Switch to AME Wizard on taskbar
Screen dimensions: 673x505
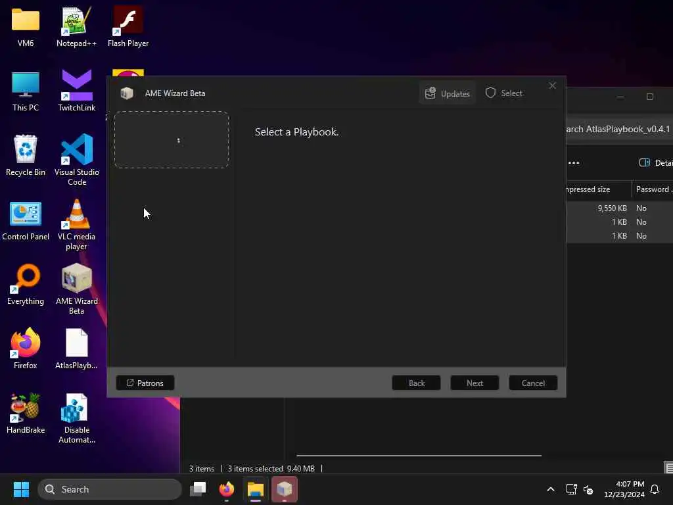pyautogui.click(x=284, y=489)
